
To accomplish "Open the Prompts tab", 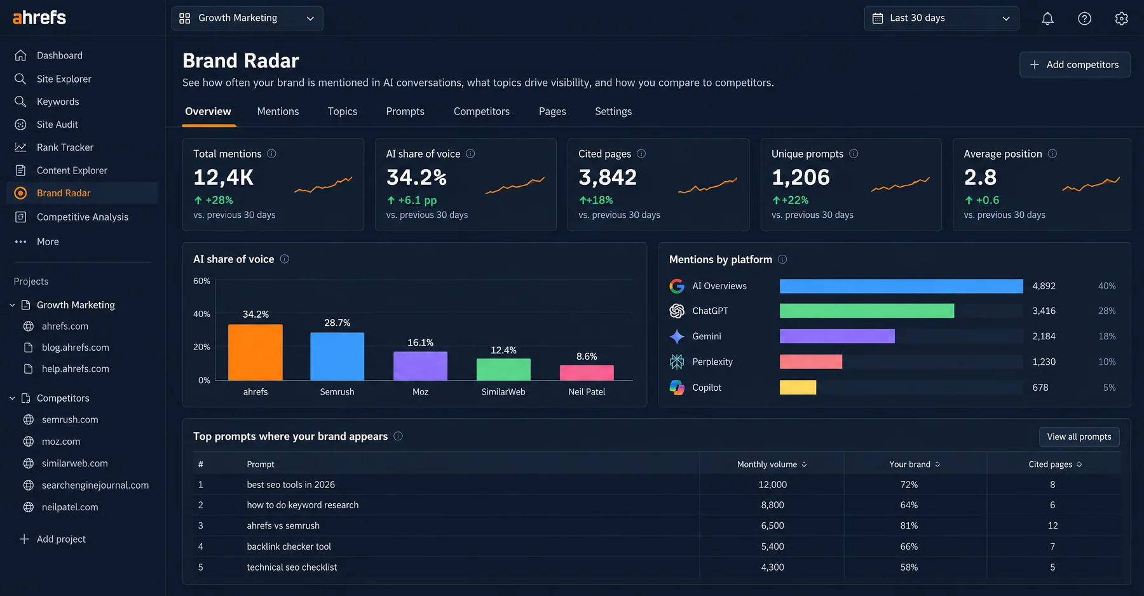I will (405, 111).
